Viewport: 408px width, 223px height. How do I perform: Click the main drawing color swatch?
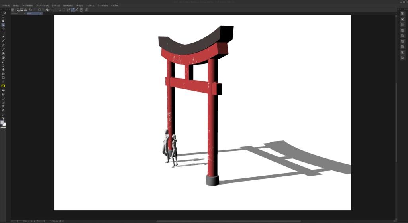(2, 122)
